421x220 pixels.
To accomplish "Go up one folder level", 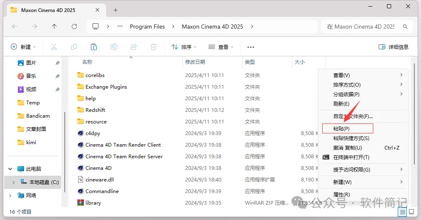I will pyautogui.click(x=54, y=26).
